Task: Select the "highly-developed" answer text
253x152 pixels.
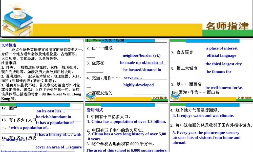Action: pos(138,85)
